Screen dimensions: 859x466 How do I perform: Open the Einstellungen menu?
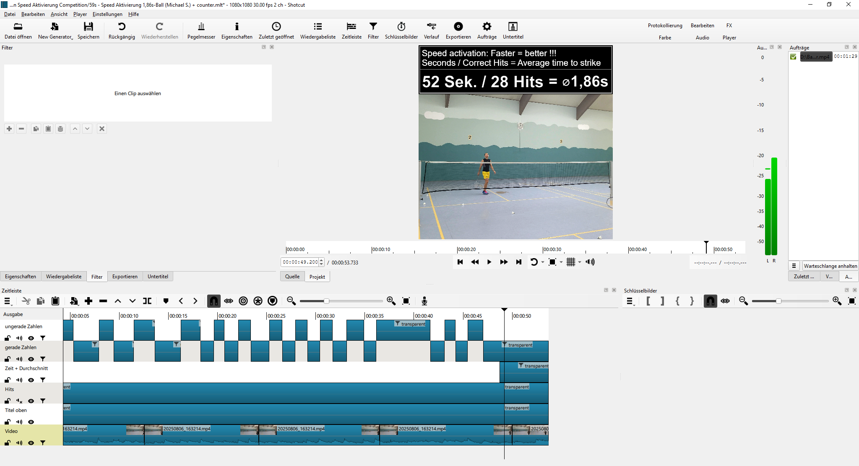pos(107,14)
